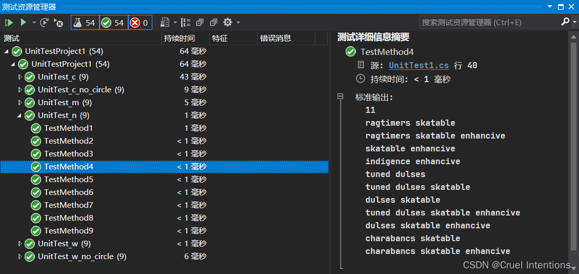
Task: Expand the UnitTest_w (9) node
Action: 20,244
